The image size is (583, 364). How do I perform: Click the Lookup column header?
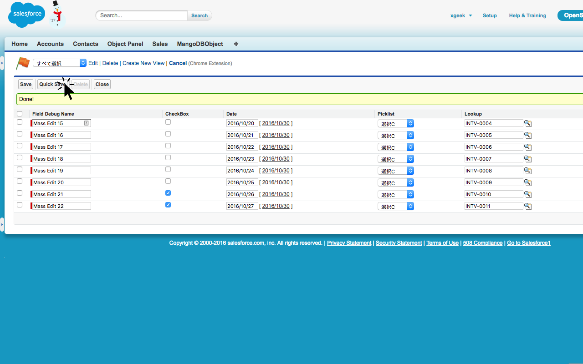(473, 114)
